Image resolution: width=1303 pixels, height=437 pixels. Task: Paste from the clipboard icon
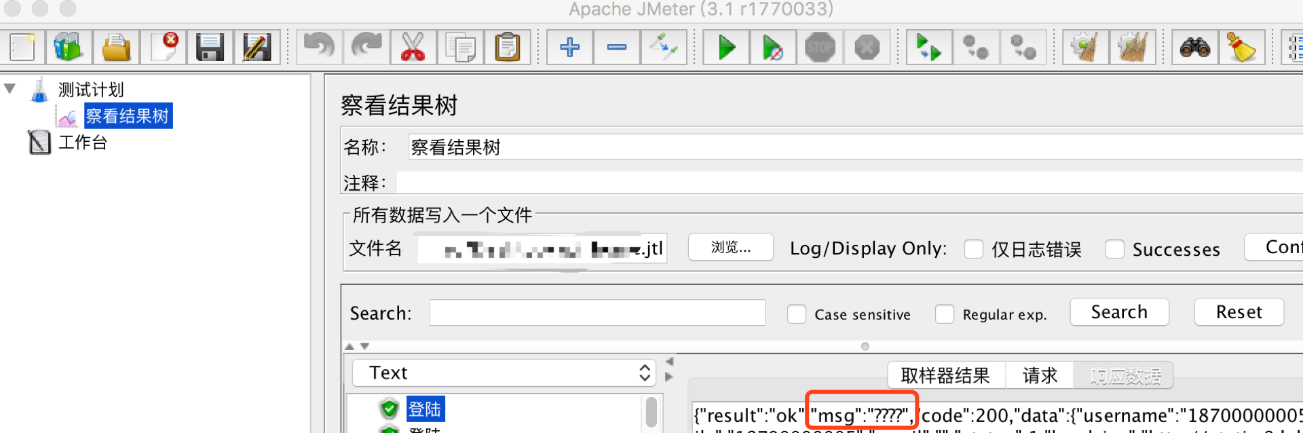507,47
